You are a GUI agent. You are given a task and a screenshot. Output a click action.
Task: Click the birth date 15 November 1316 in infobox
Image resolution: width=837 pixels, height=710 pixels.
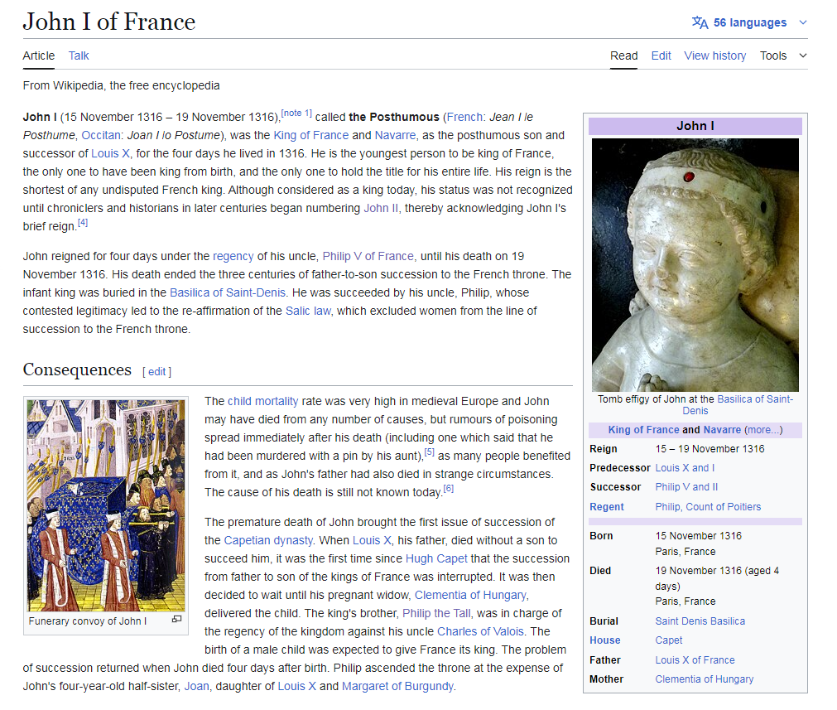coord(698,535)
